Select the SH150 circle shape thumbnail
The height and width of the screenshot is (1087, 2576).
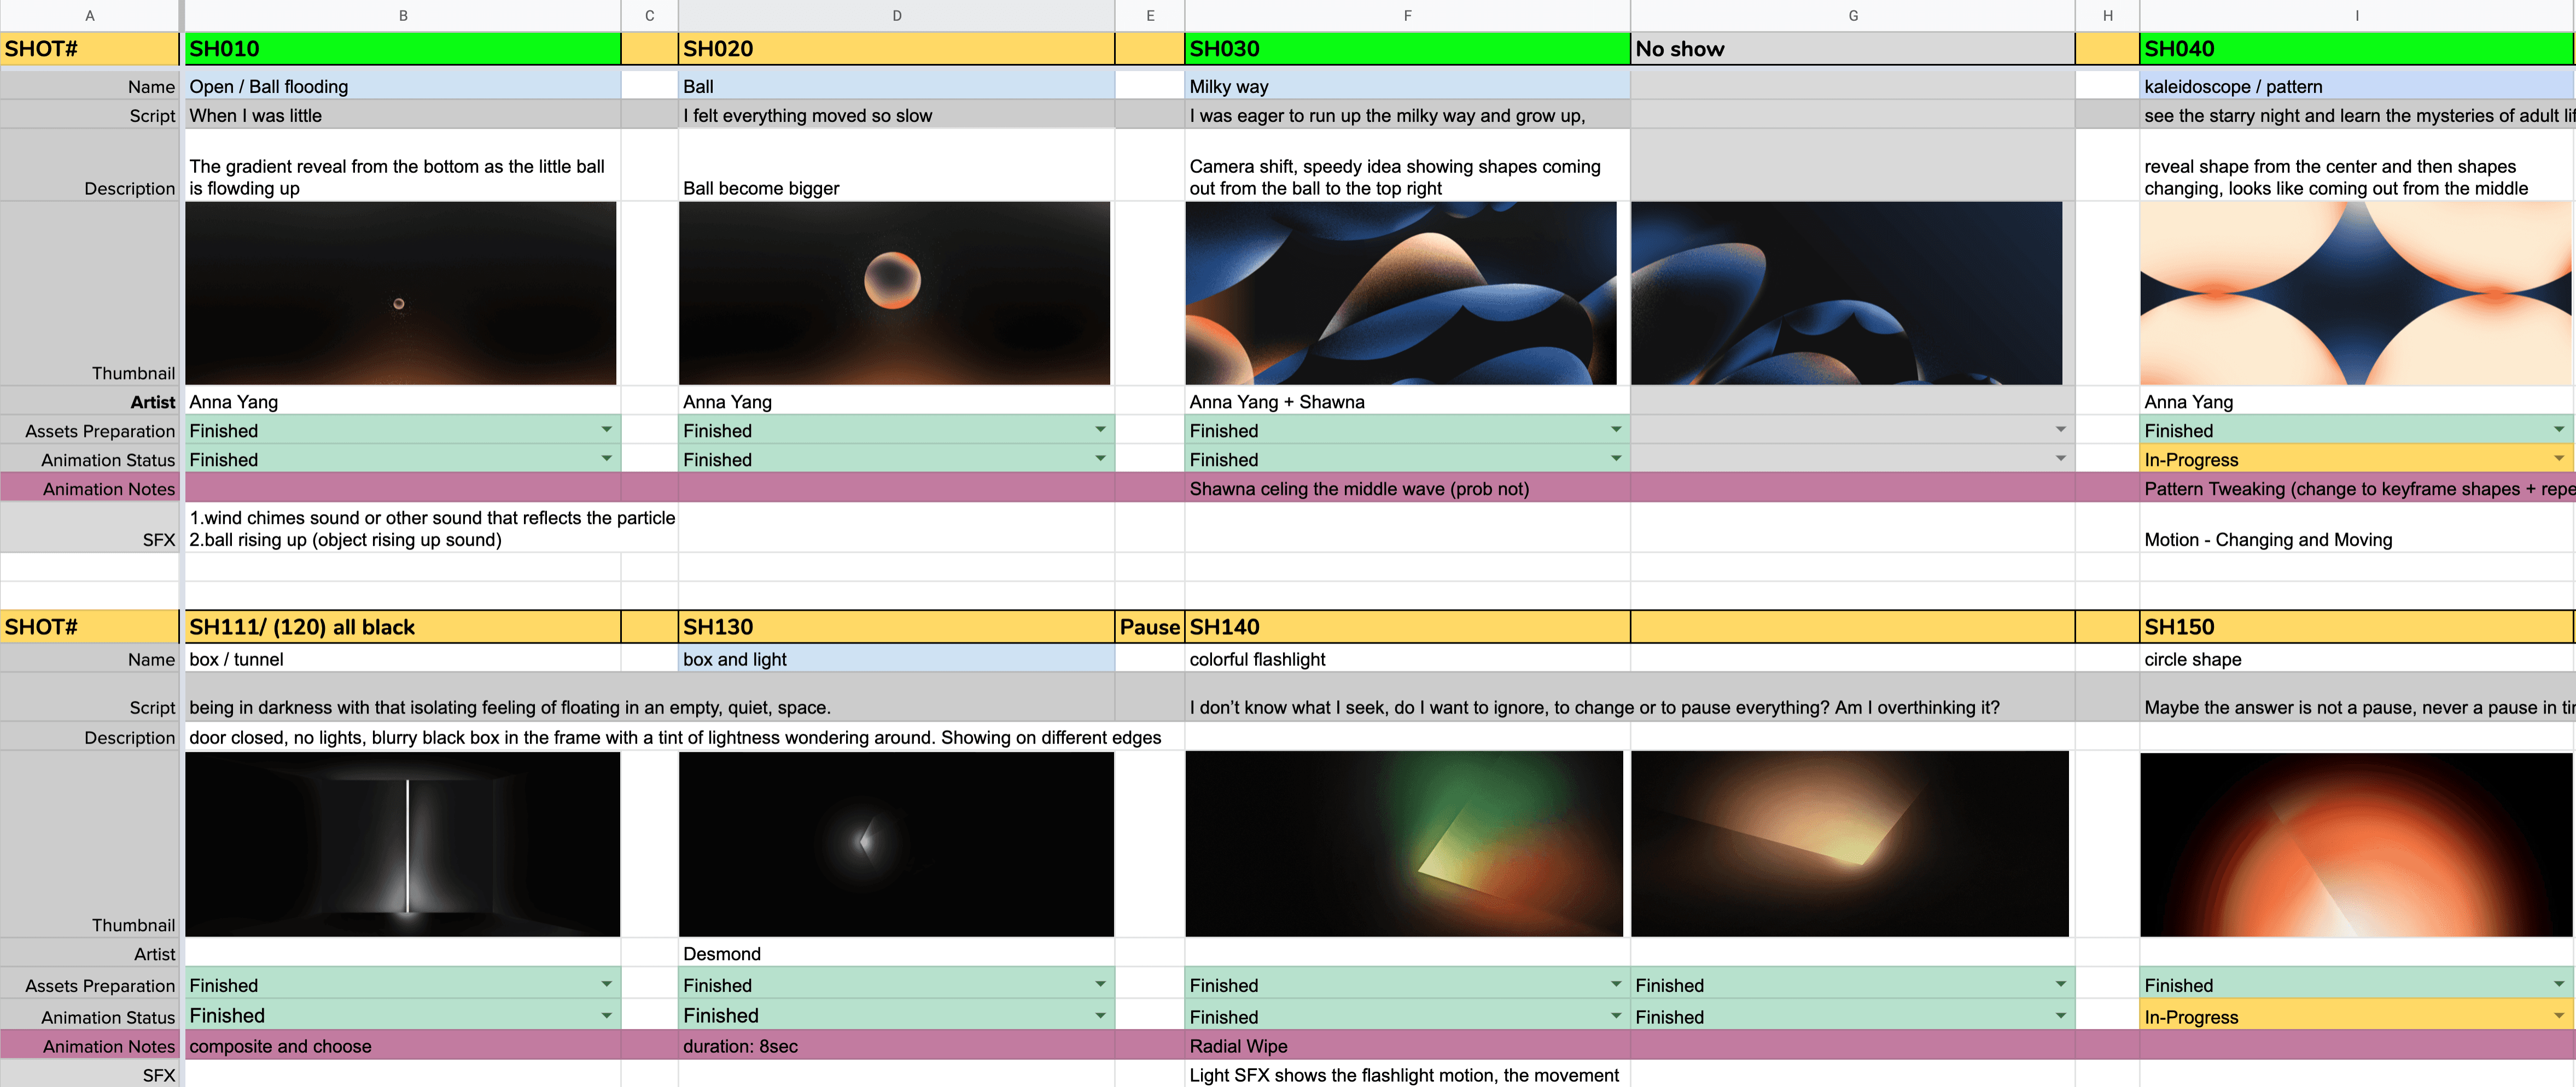(x=2356, y=844)
